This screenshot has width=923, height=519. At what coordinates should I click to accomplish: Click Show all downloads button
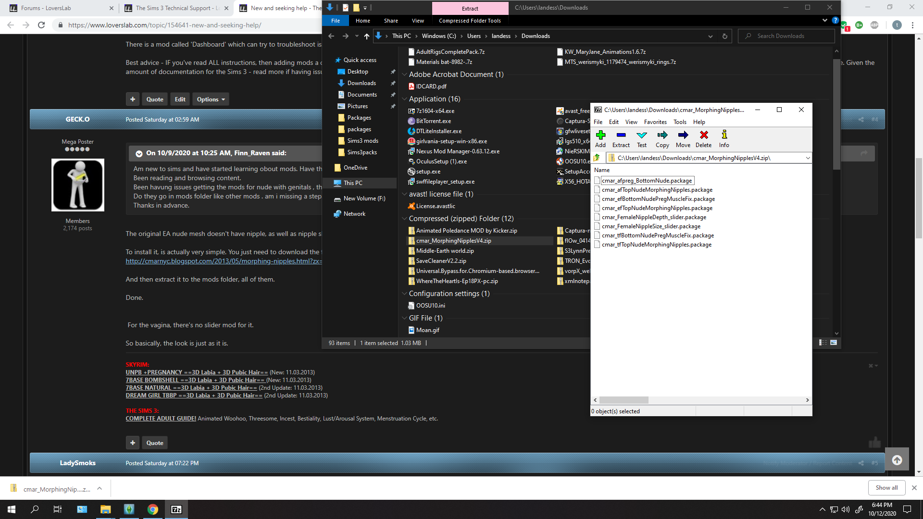(x=886, y=488)
